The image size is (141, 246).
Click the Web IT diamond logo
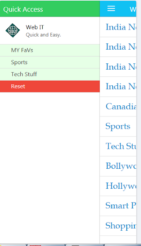[13, 30]
